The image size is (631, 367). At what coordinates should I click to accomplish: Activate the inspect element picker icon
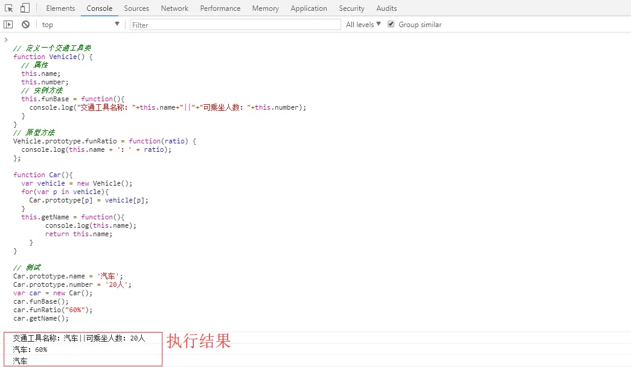[8, 8]
